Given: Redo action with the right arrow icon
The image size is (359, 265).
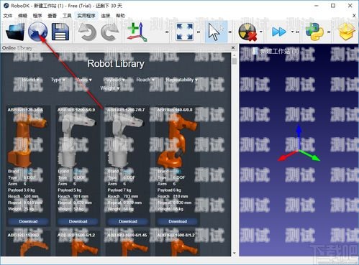Looking at the screenshot, I should 110,32.
